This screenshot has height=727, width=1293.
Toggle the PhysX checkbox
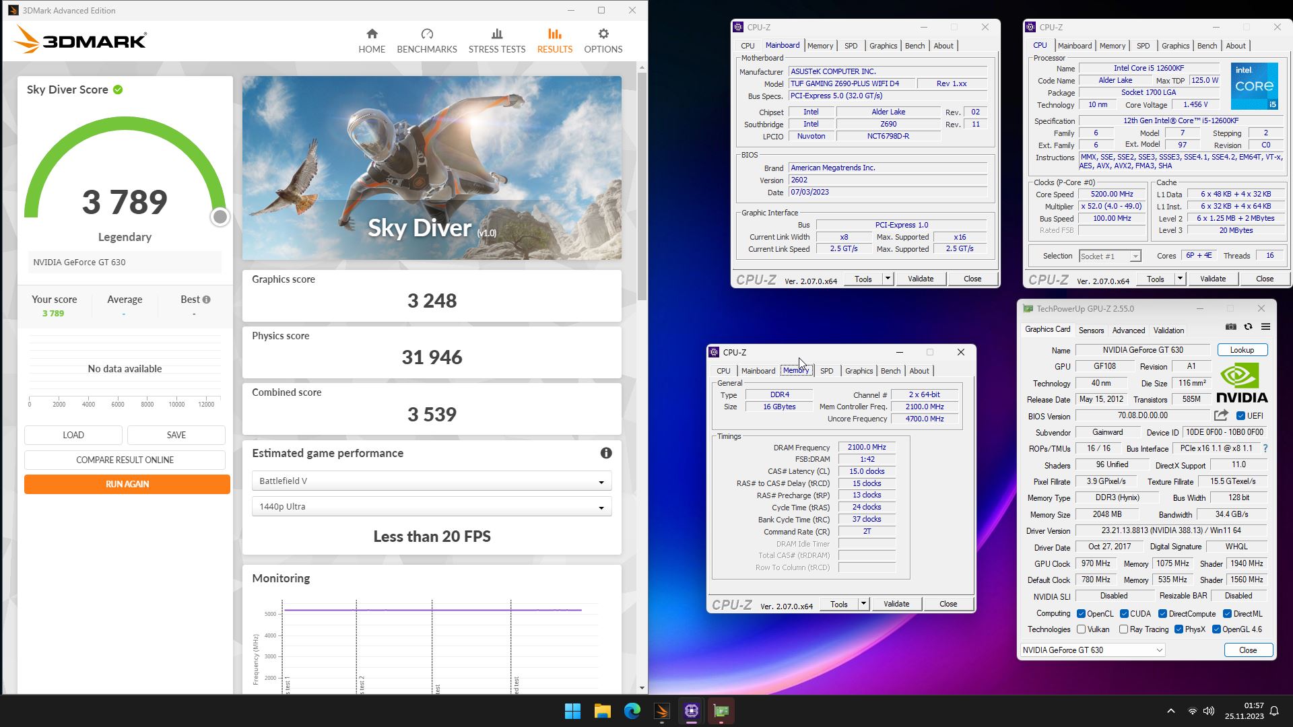[x=1179, y=629]
